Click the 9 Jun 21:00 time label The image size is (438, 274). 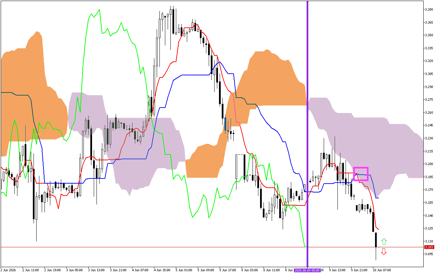pos(359,270)
